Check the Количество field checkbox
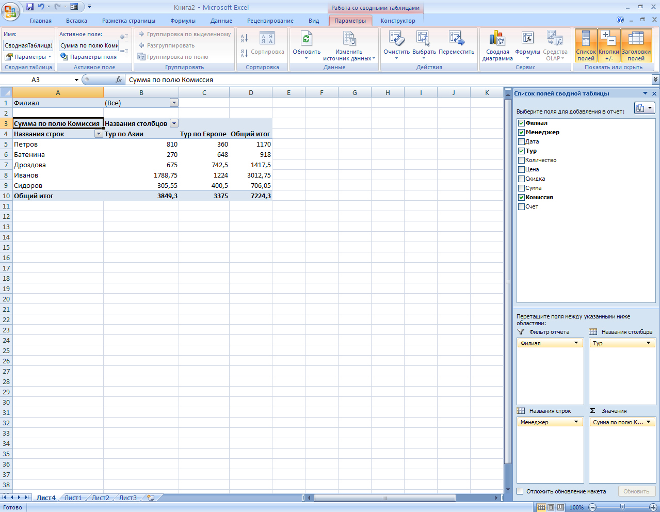 (x=521, y=160)
